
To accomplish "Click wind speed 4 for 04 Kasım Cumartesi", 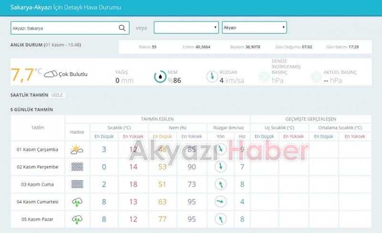I will [x=242, y=202].
